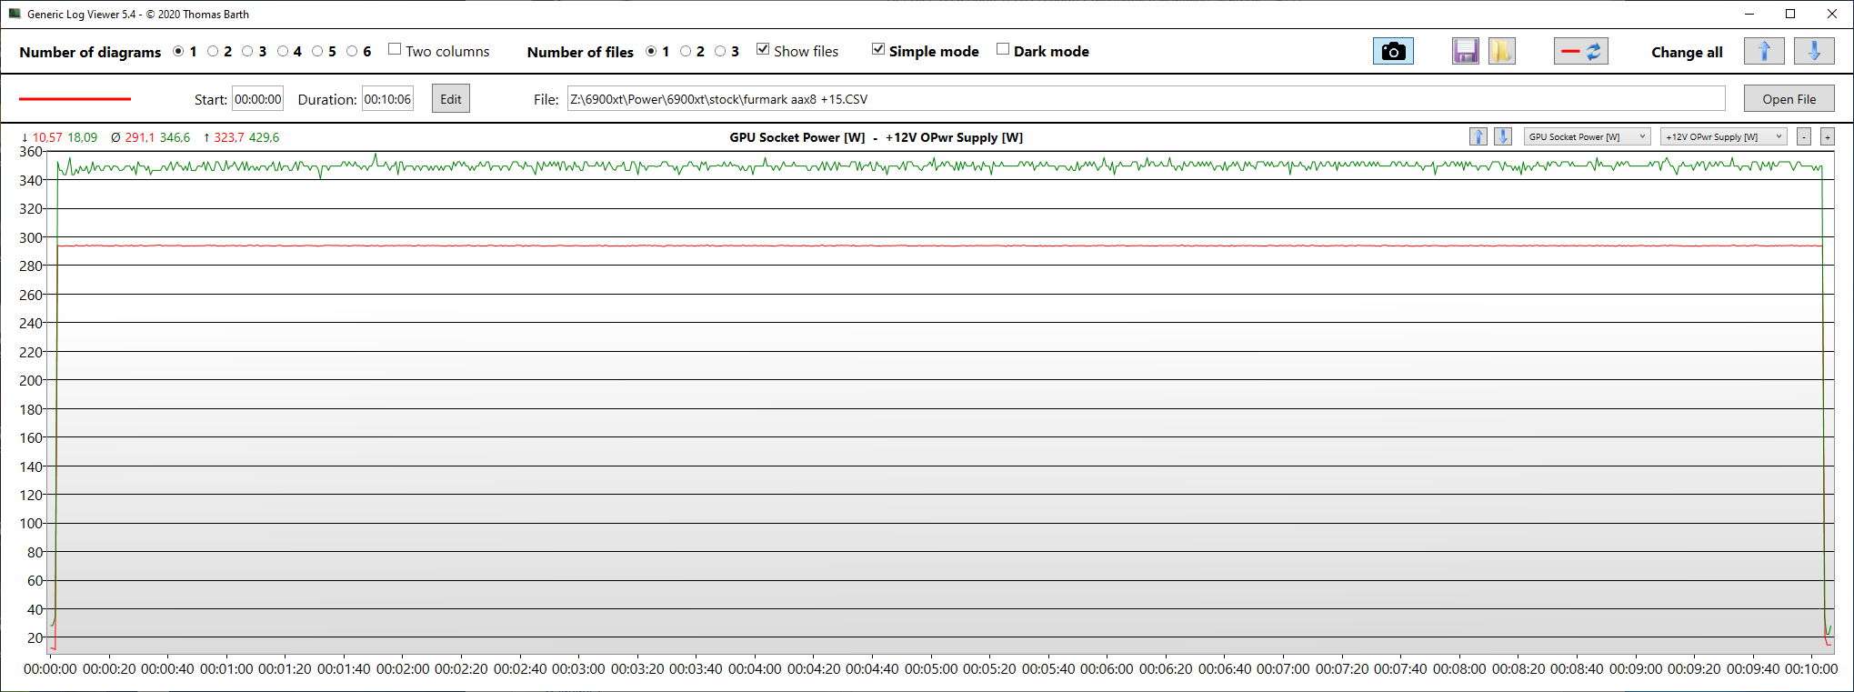Viewport: 1854px width, 692px height.
Task: Click the minus button beside sensor dropdowns
Action: (x=1804, y=136)
